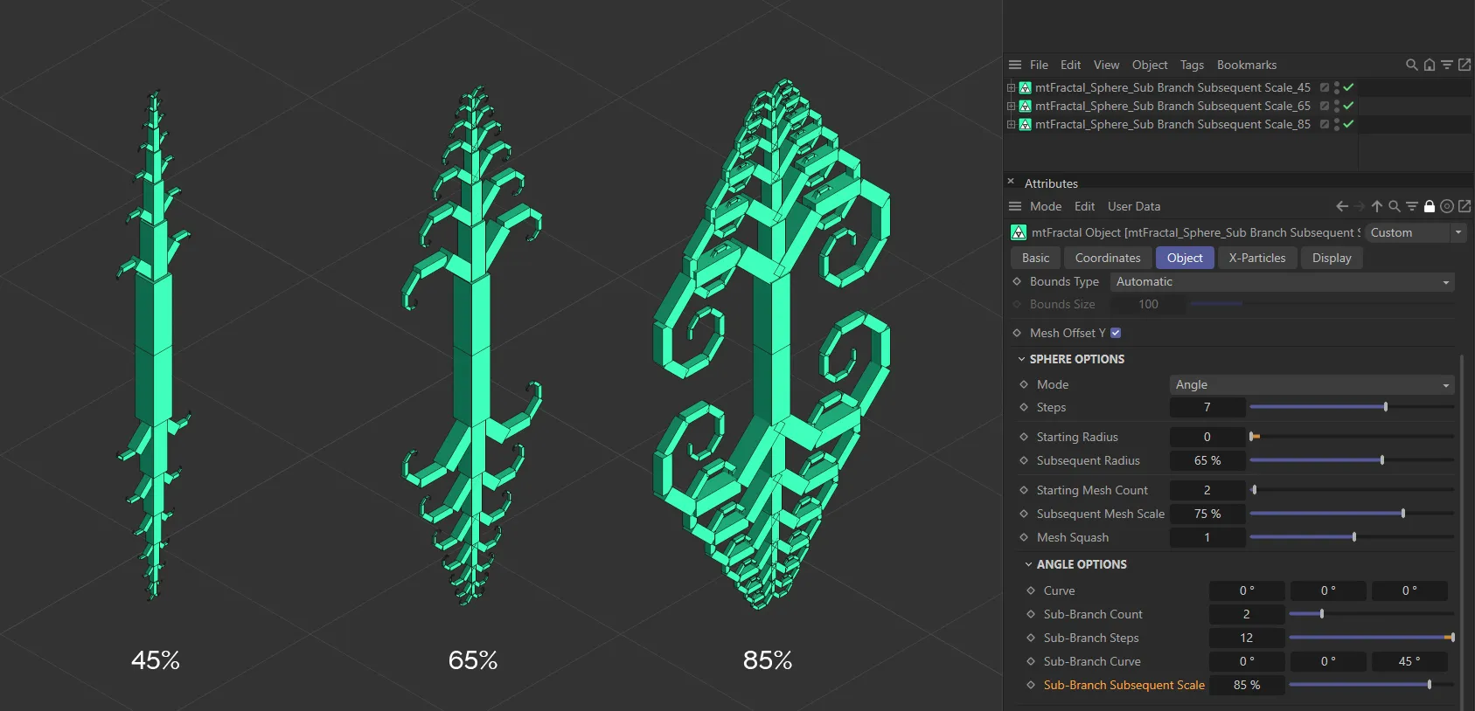Close the Attributes panel
This screenshot has width=1475, height=711.
1011,182
